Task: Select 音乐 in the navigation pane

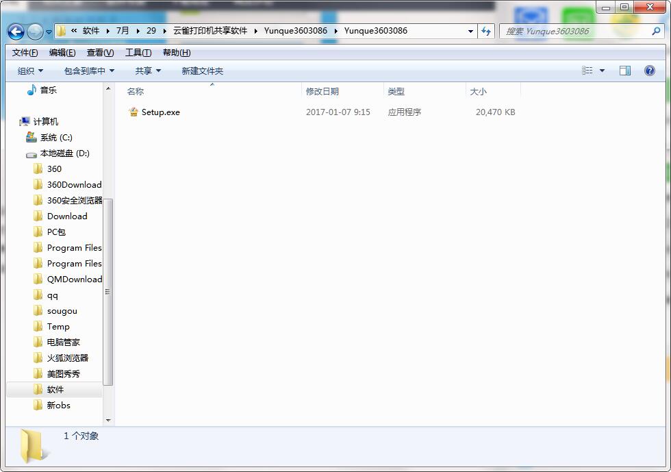Action: coord(49,90)
